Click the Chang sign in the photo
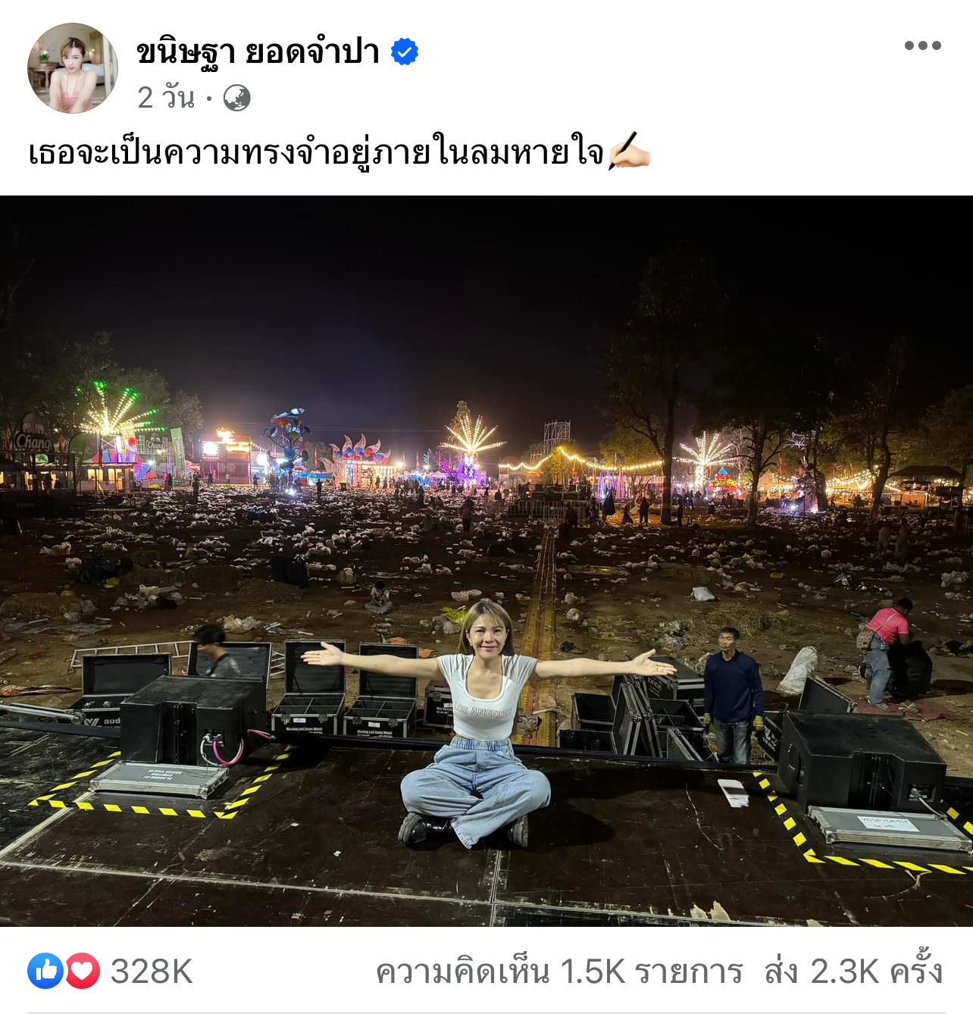Viewport: 973px width, 1014px height. [32, 441]
